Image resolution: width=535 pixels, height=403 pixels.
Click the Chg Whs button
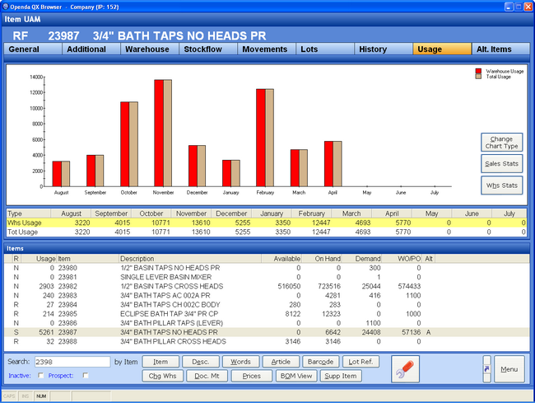click(x=162, y=376)
